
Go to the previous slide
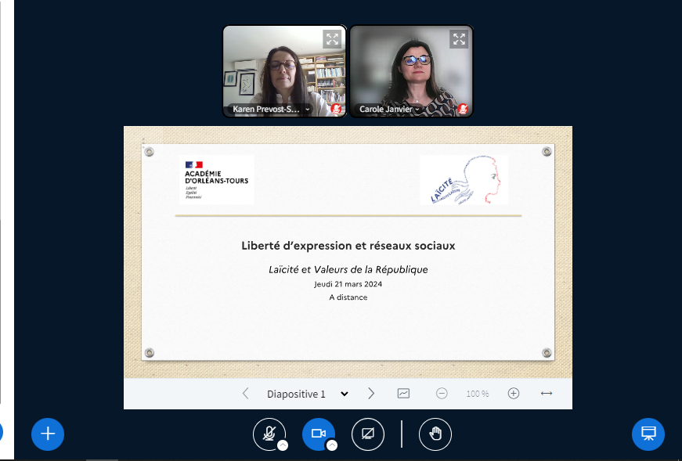[245, 394]
